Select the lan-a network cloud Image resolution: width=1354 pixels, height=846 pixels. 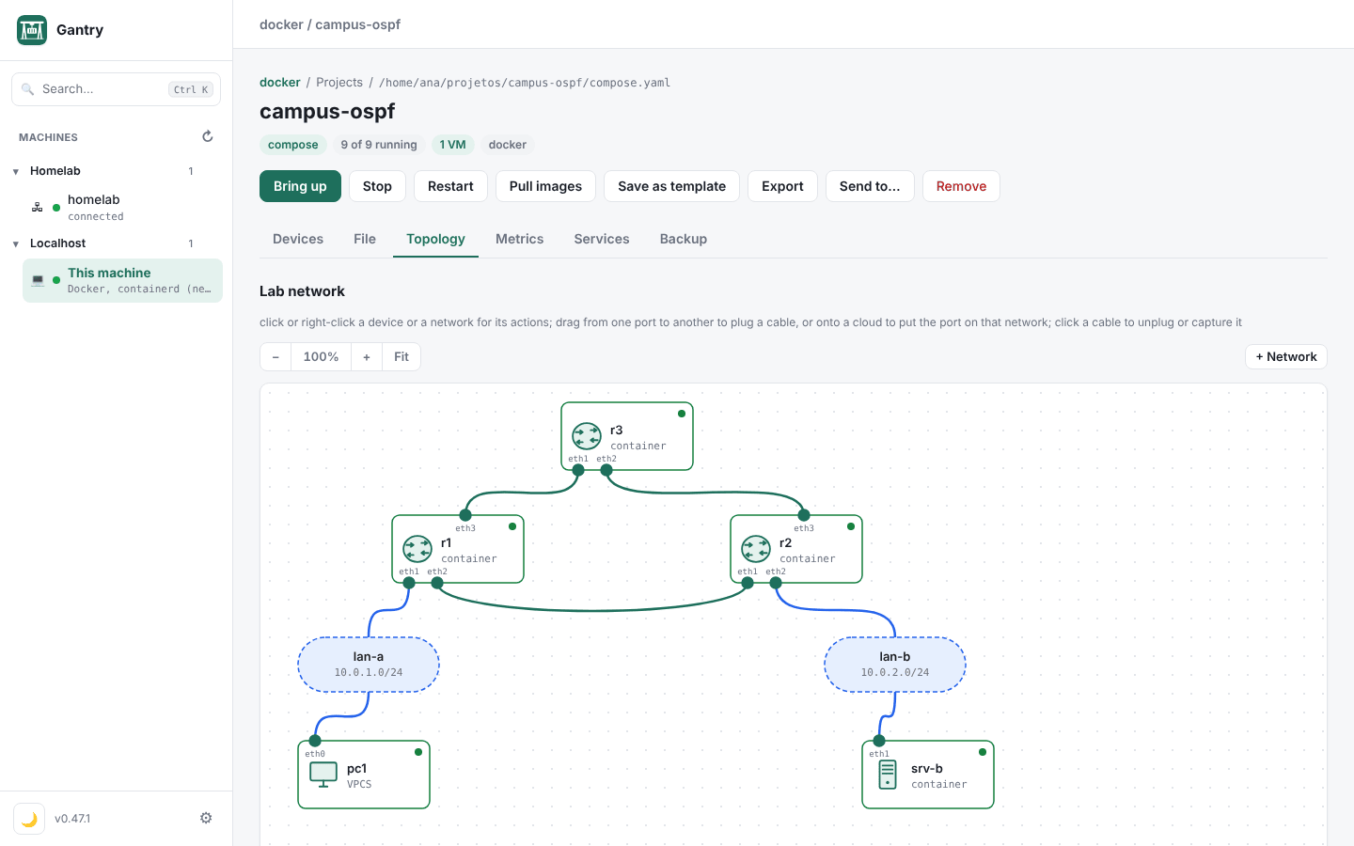[369, 665]
